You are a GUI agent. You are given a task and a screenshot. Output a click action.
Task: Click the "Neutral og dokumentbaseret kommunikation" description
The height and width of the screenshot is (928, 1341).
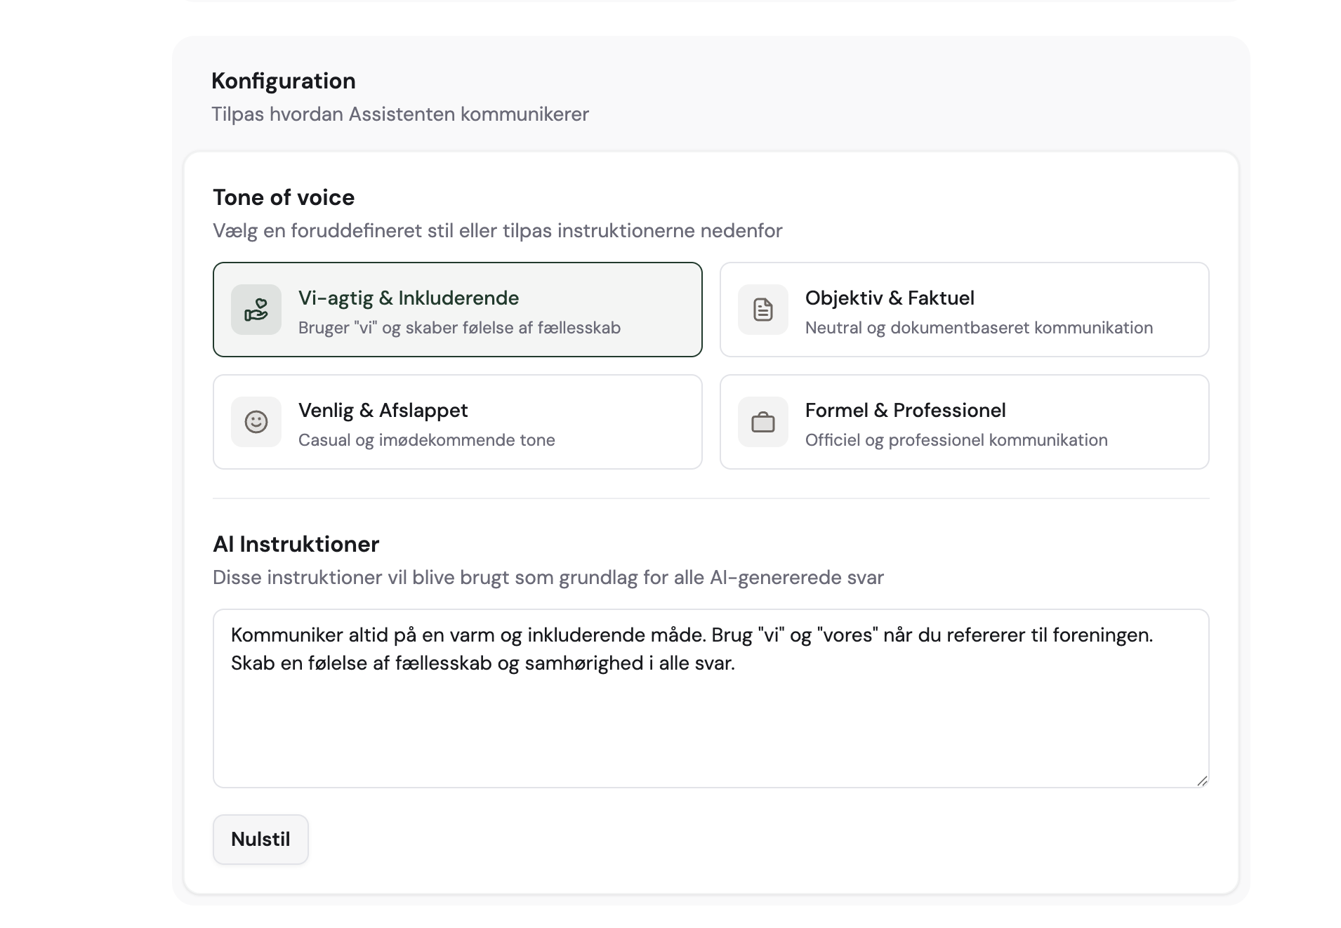pyautogui.click(x=978, y=328)
